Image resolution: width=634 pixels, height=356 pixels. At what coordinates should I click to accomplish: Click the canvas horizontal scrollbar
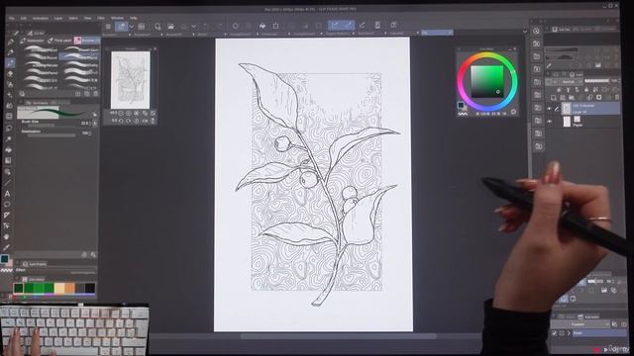pos(339,336)
